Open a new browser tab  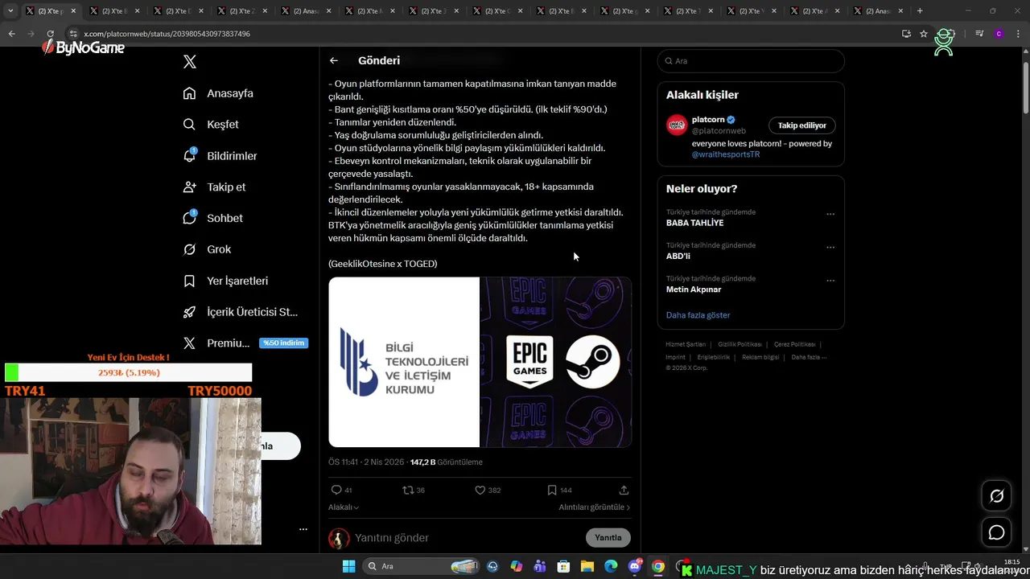920,11
